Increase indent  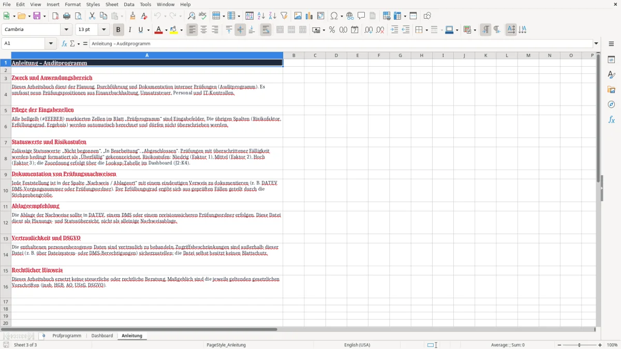(394, 30)
